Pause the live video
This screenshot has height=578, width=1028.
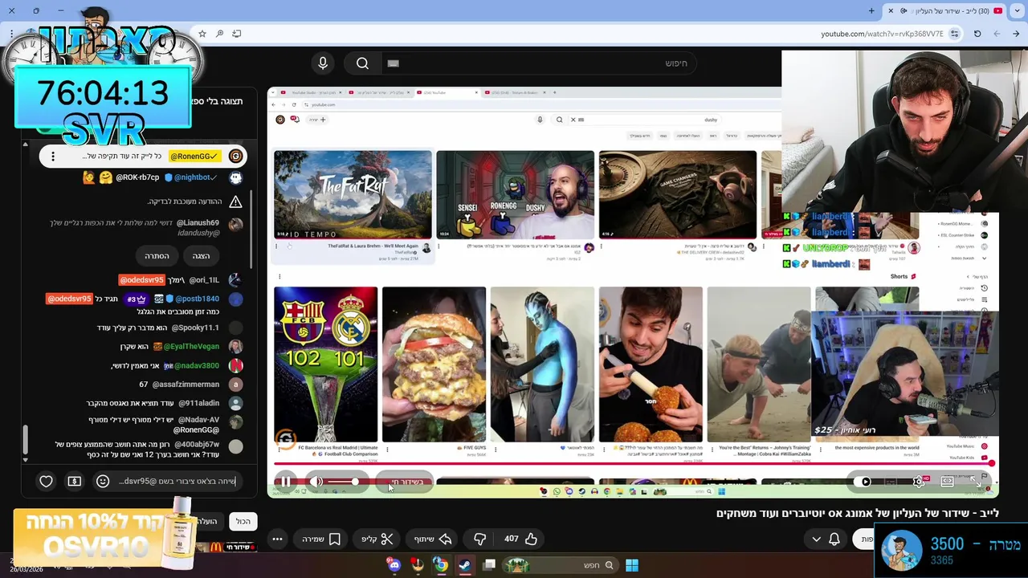285,482
